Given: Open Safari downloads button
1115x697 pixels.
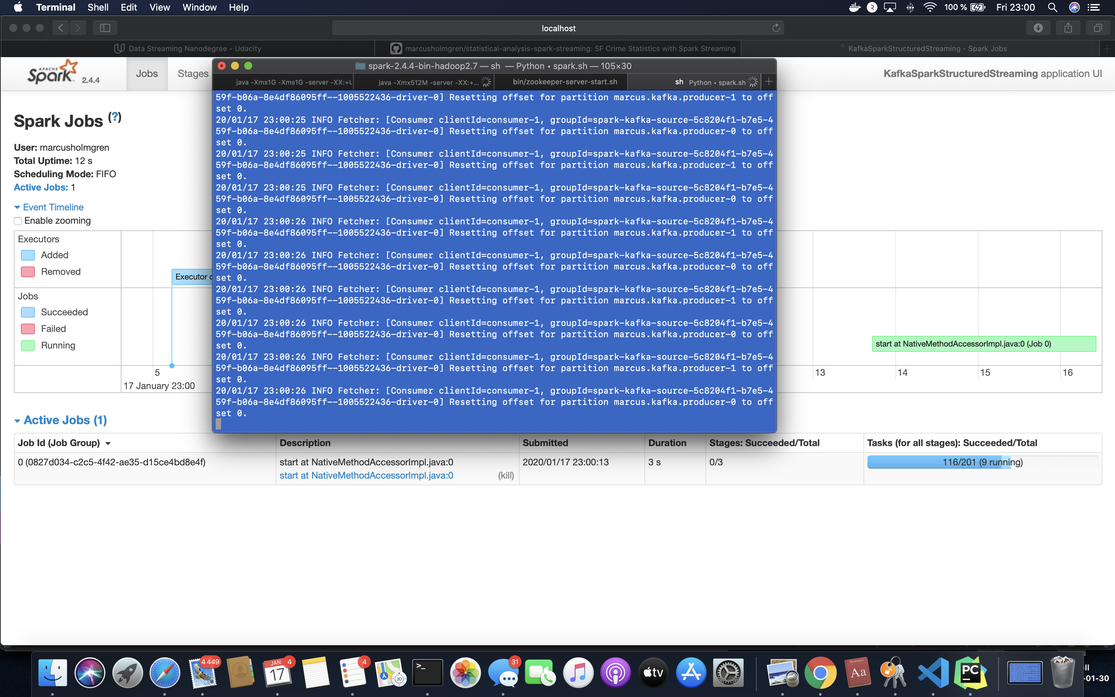Looking at the screenshot, I should click(1038, 28).
